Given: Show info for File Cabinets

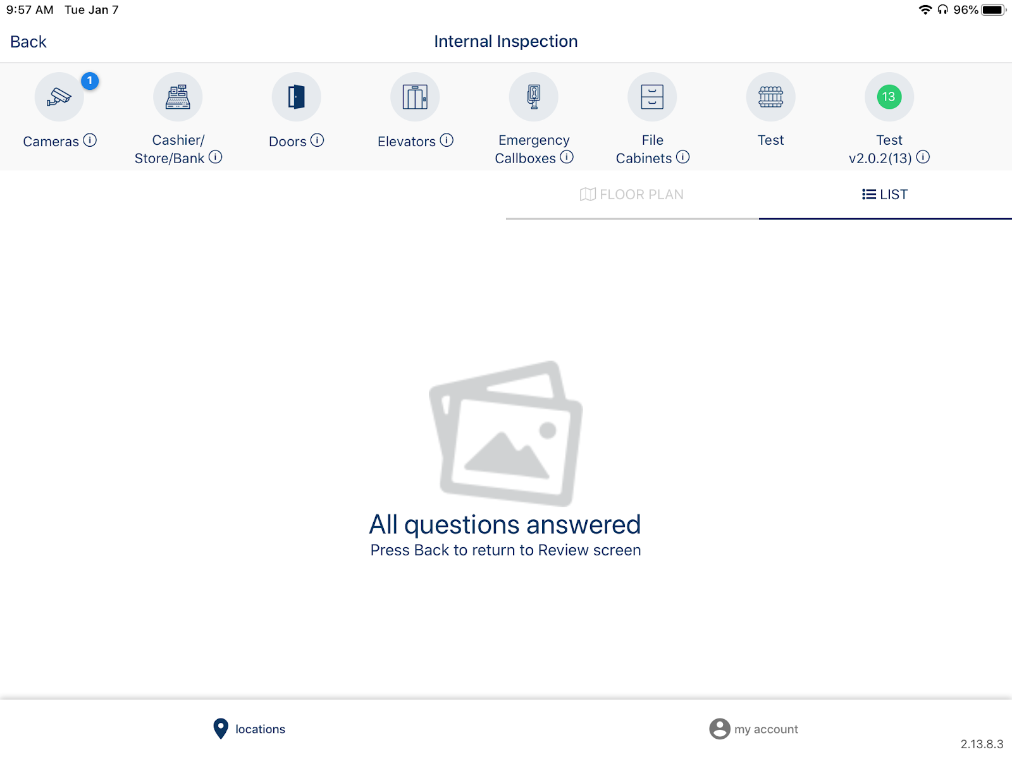Looking at the screenshot, I should pyautogui.click(x=683, y=157).
